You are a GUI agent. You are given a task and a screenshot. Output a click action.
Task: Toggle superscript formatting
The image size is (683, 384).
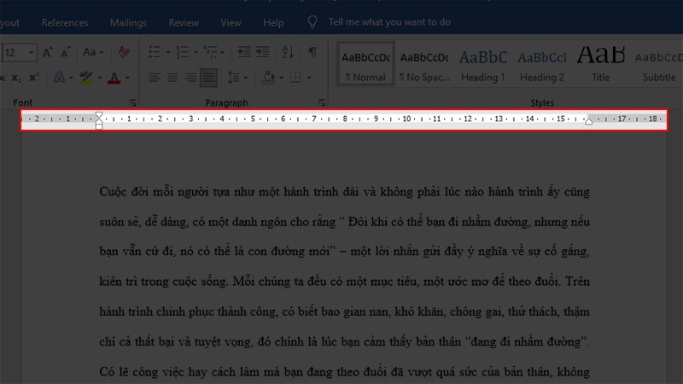[x=32, y=78]
